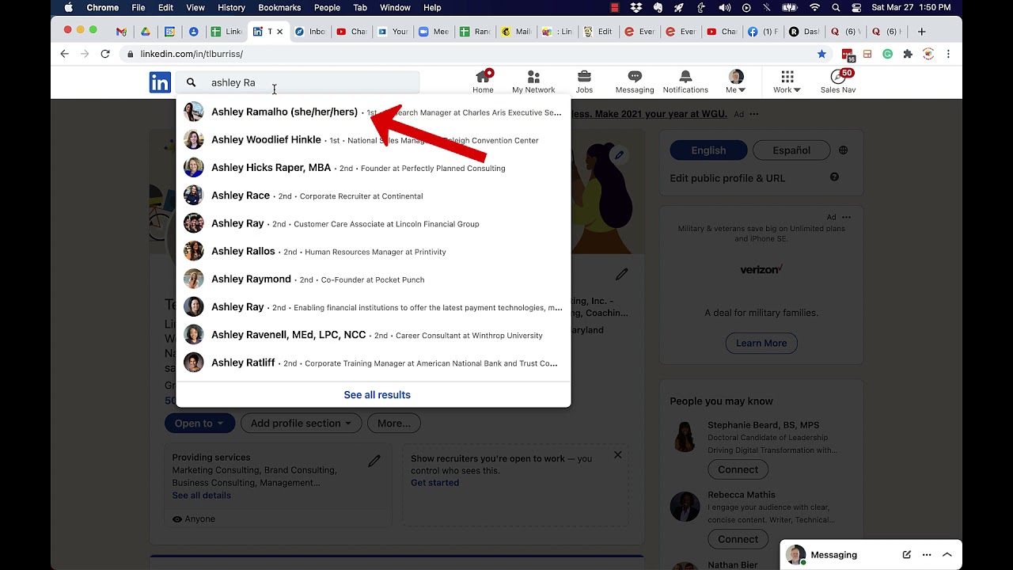Select Ashley Ratliff suggestion
This screenshot has width=1013, height=570.
click(373, 363)
